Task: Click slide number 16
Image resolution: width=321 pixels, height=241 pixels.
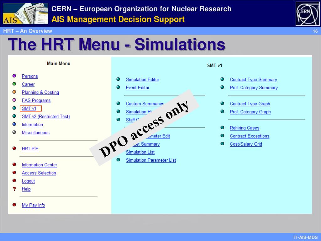Action: pos(315,31)
